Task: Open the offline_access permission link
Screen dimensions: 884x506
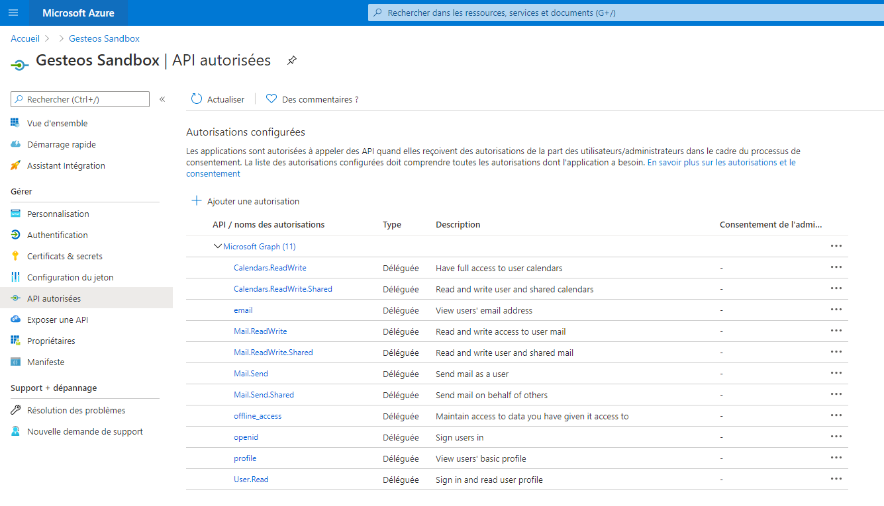Action: click(x=258, y=416)
